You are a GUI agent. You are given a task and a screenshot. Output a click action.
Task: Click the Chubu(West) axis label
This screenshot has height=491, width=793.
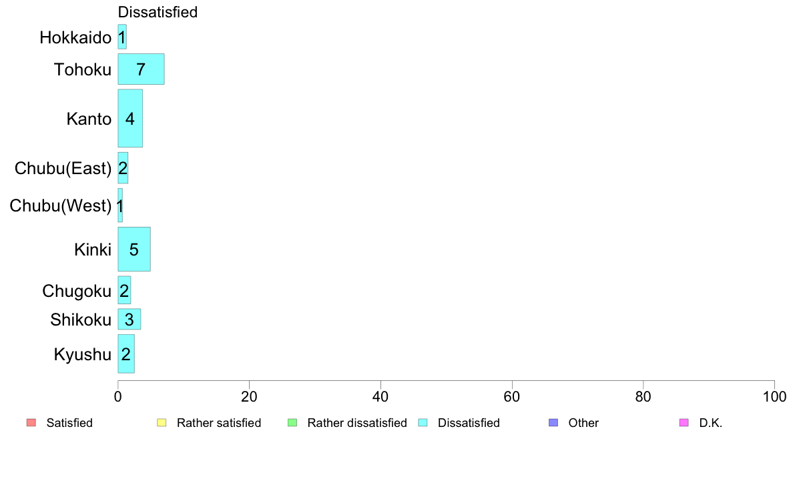coord(61,205)
